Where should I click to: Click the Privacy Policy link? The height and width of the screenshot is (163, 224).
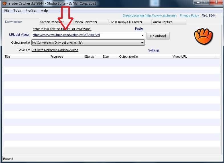[189, 15]
